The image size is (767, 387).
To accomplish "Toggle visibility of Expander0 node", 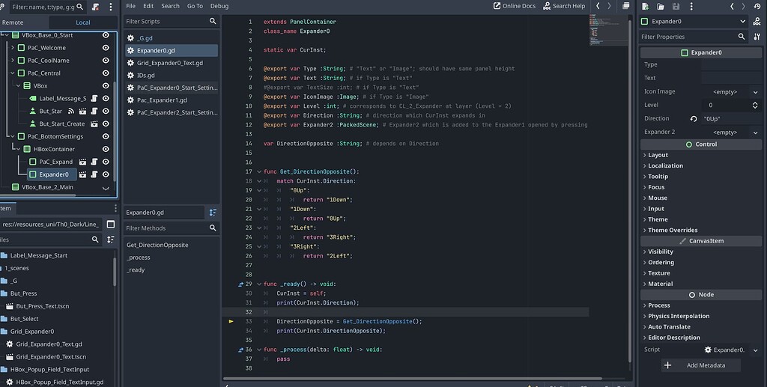I will point(106,174).
